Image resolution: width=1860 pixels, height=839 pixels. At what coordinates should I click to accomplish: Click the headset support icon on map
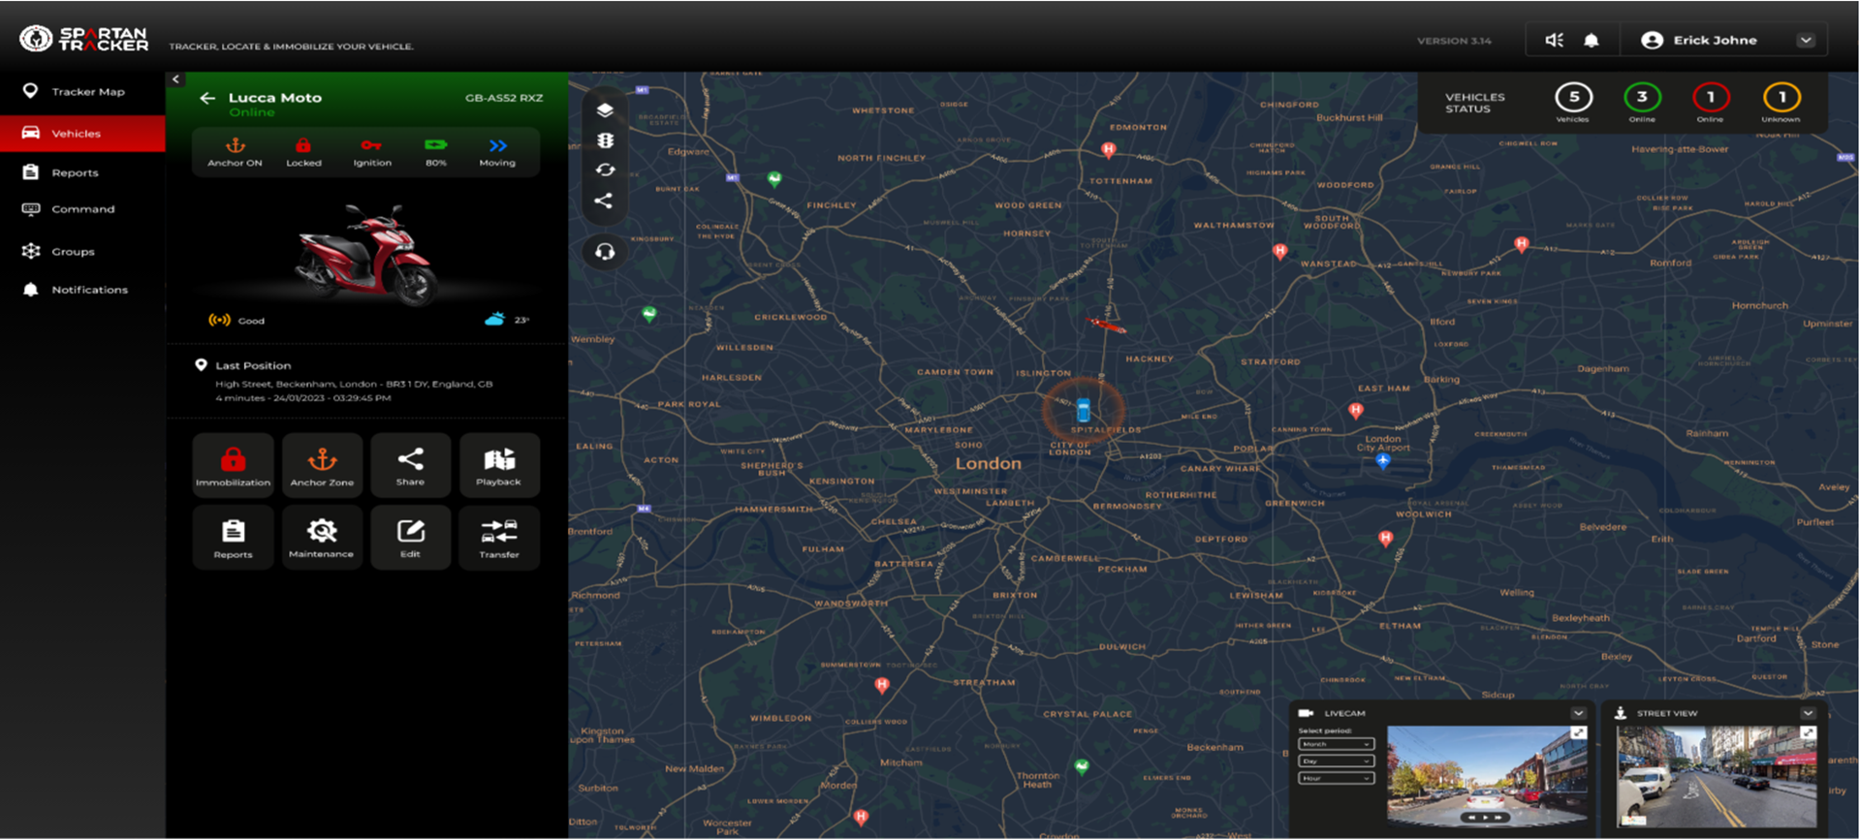coord(605,252)
